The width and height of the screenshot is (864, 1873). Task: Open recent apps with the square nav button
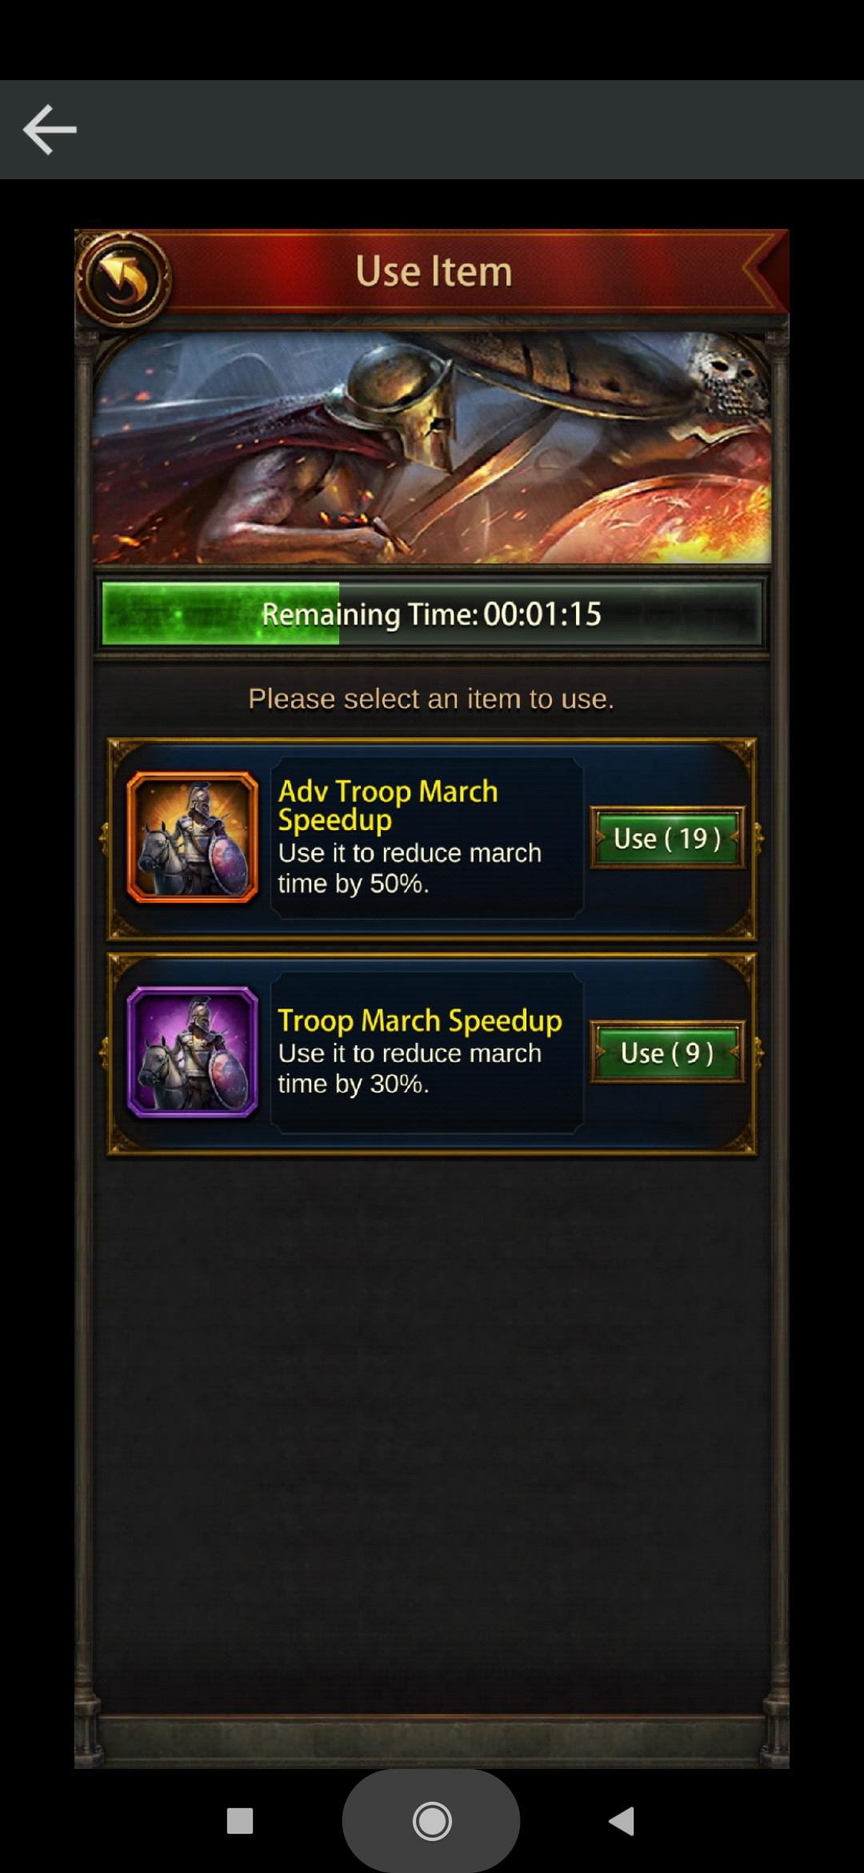240,1821
